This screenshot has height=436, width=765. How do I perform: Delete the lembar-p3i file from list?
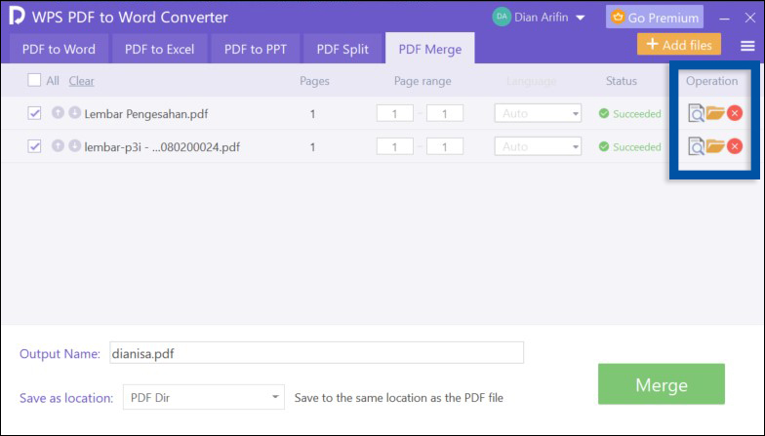(x=735, y=147)
